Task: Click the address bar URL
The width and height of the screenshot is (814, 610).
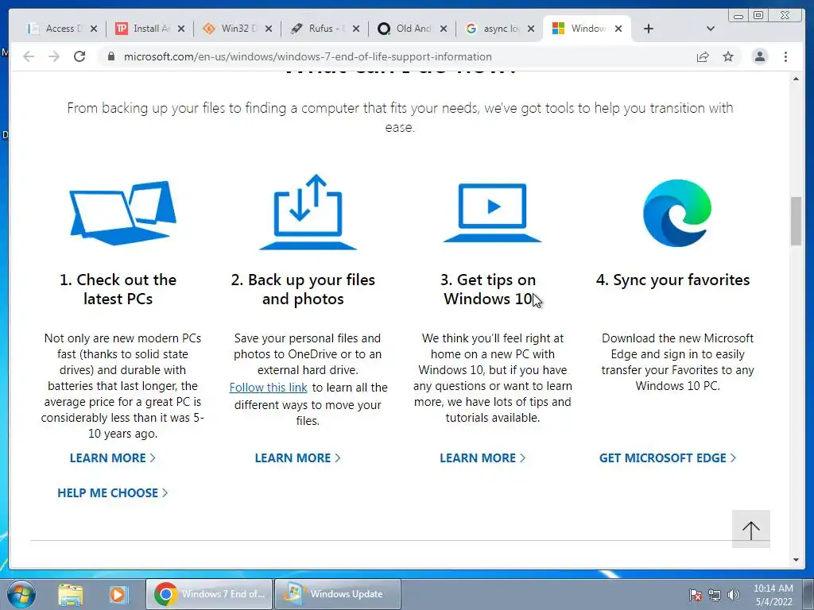Action: click(x=308, y=56)
